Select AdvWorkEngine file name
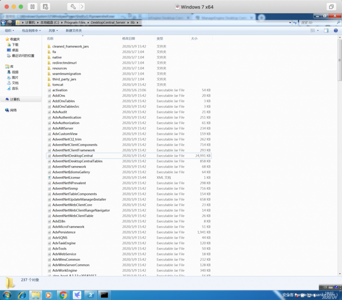Screen dimensions: 342x300 (65, 270)
